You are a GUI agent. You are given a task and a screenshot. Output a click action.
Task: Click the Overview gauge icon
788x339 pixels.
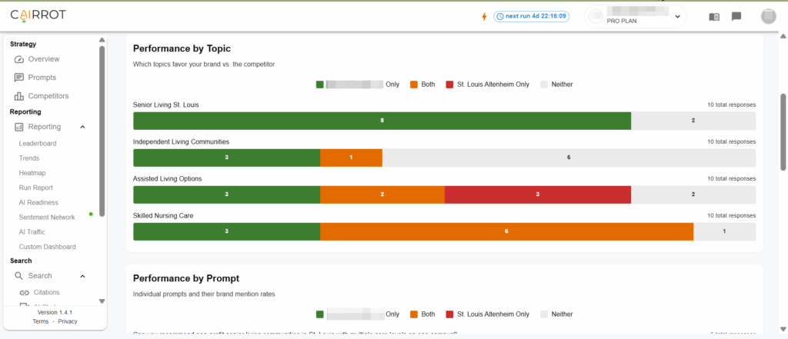19,59
